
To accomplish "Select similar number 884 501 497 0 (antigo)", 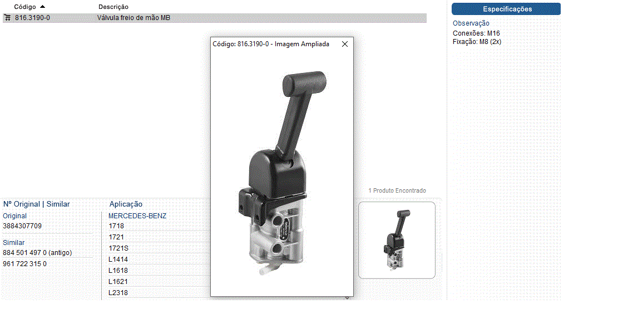I will click(x=37, y=253).
